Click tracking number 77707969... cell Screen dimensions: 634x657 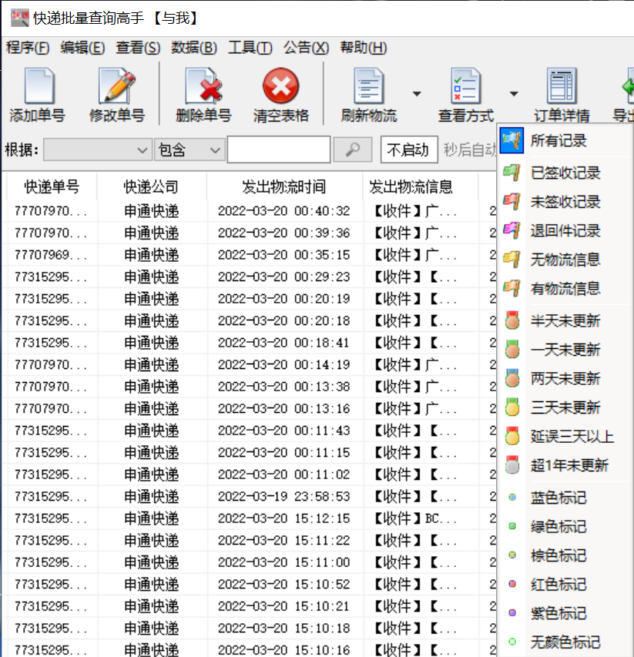[51, 255]
